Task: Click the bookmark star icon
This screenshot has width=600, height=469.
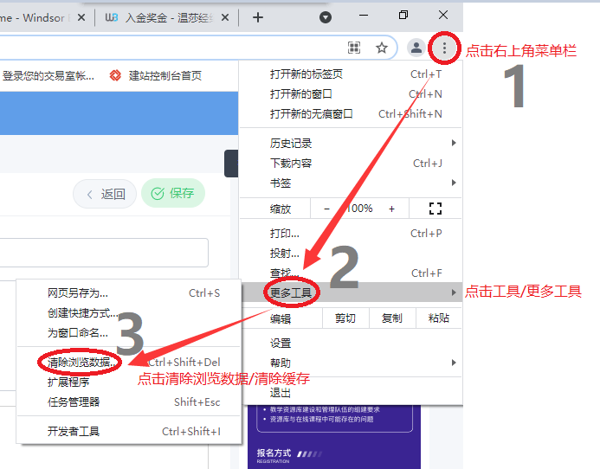Action: pyautogui.click(x=381, y=48)
